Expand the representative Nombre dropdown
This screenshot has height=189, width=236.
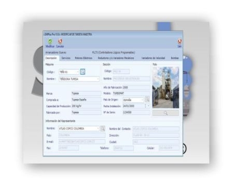click(x=98, y=128)
